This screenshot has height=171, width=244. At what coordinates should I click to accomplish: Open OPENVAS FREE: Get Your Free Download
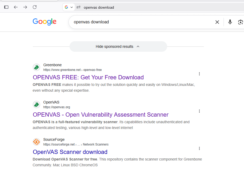(x=88, y=77)
